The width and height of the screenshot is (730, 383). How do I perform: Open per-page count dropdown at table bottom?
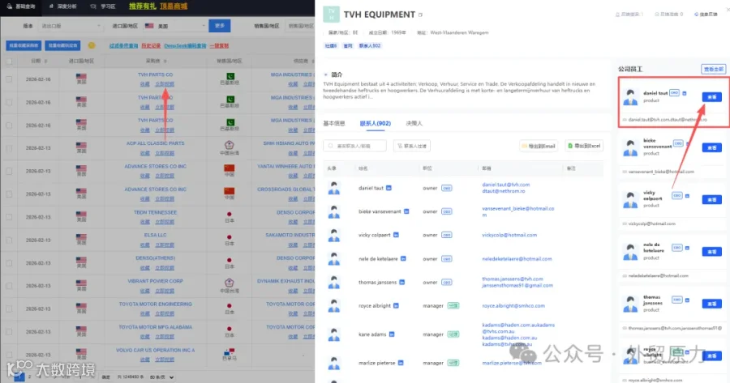pyautogui.click(x=161, y=377)
